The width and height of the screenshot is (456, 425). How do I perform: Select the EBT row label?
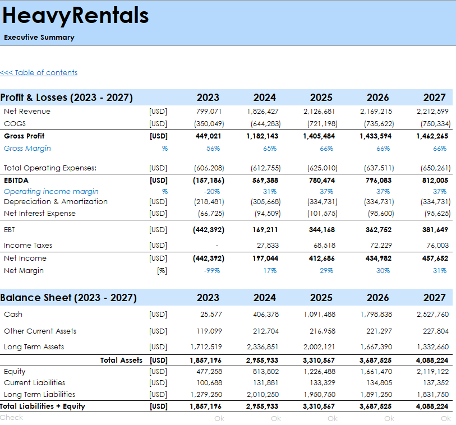click(x=10, y=230)
